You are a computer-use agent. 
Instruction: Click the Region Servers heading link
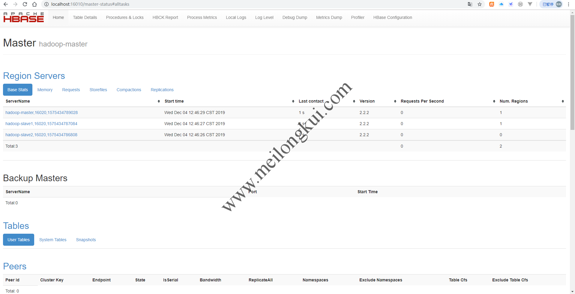point(34,76)
